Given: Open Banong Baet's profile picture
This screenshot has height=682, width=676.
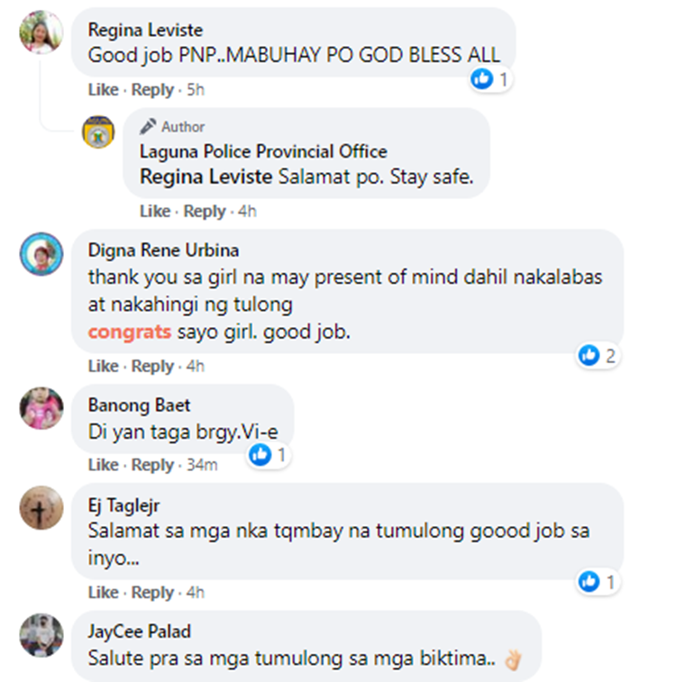Looking at the screenshot, I should pos(41,408).
